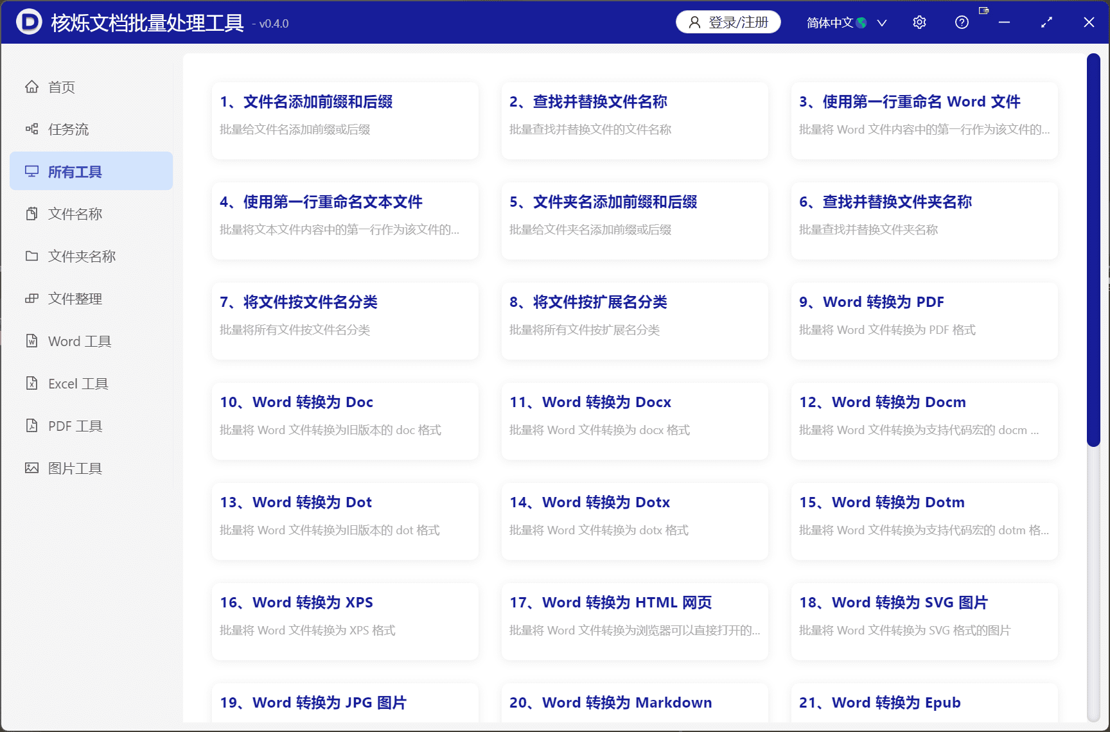
Task: Open tool 8 将文件按扩展名分类
Action: click(635, 320)
